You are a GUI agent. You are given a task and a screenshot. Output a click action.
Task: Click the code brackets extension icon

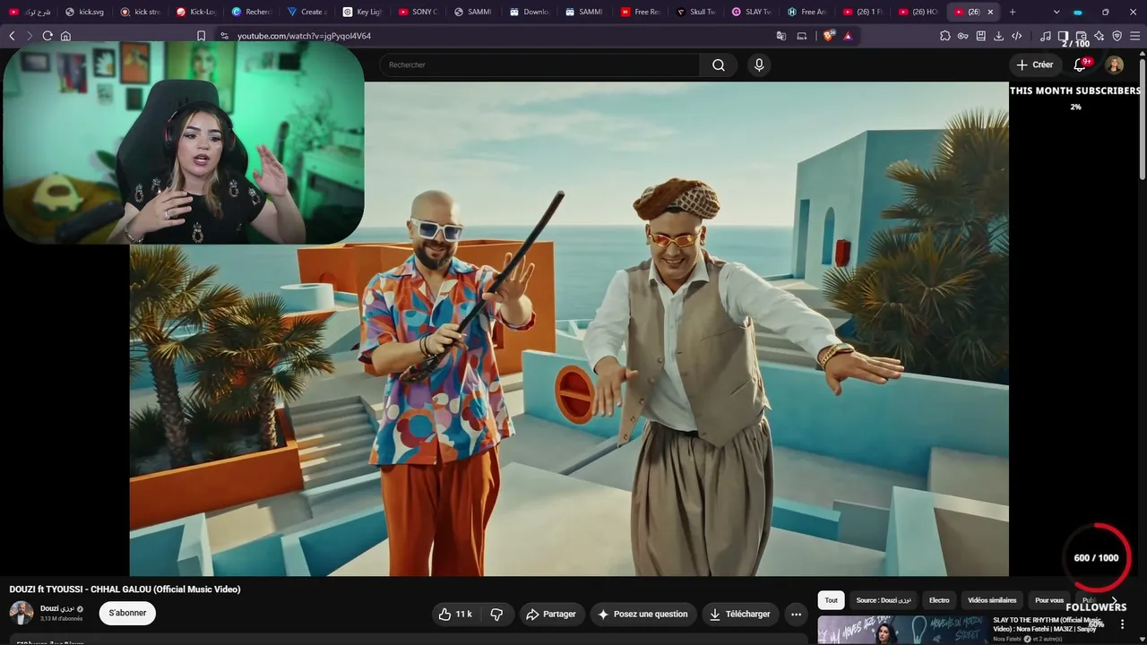point(1017,36)
